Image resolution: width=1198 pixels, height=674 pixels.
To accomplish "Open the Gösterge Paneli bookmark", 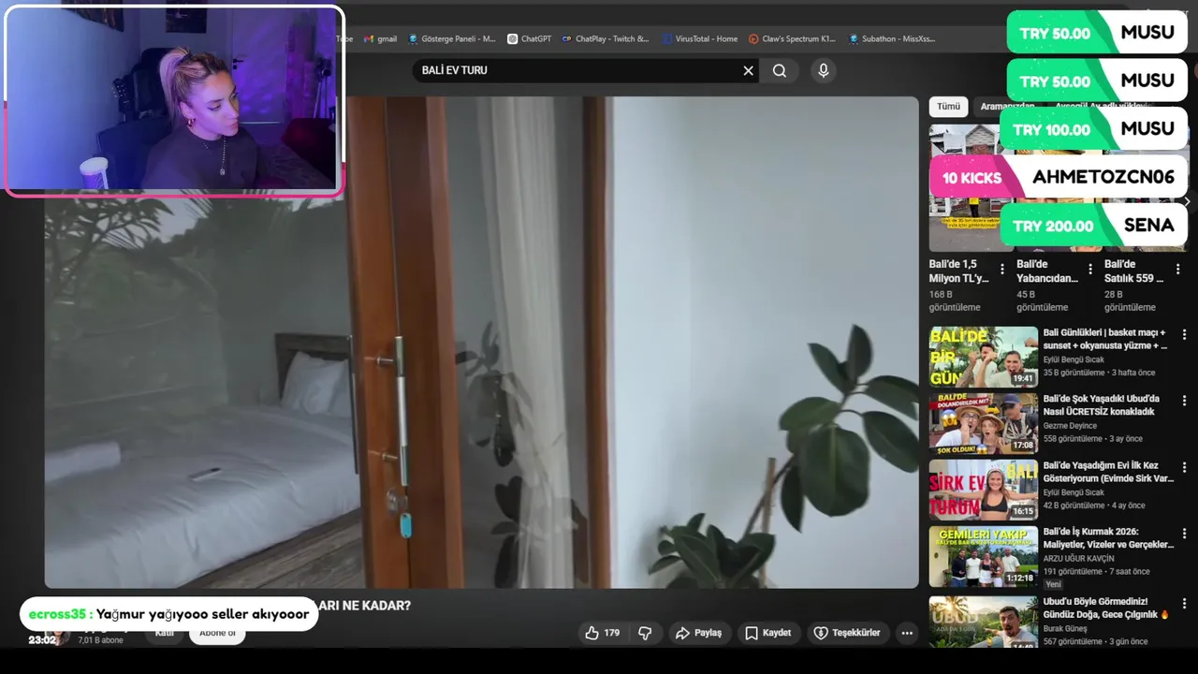I will (x=452, y=39).
